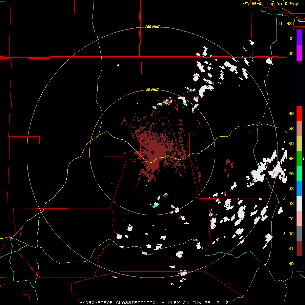Click the GC legend label
Image resolution: width=305 pixels, height=305 pixels.
[291, 234]
